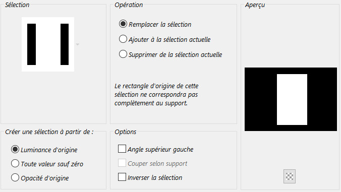
Task: Open the selection thumbnail dropdown arrow
Action: (x=77, y=44)
